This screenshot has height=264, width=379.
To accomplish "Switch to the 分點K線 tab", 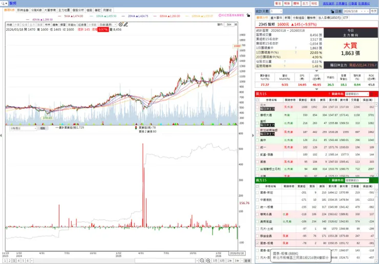I will coord(36,10).
